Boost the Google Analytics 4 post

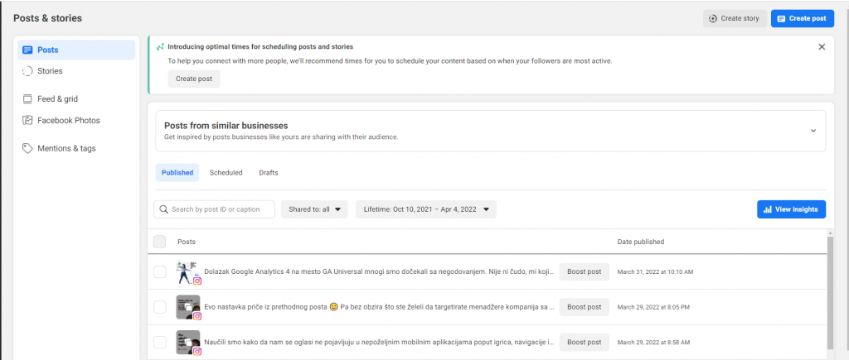[x=585, y=272]
